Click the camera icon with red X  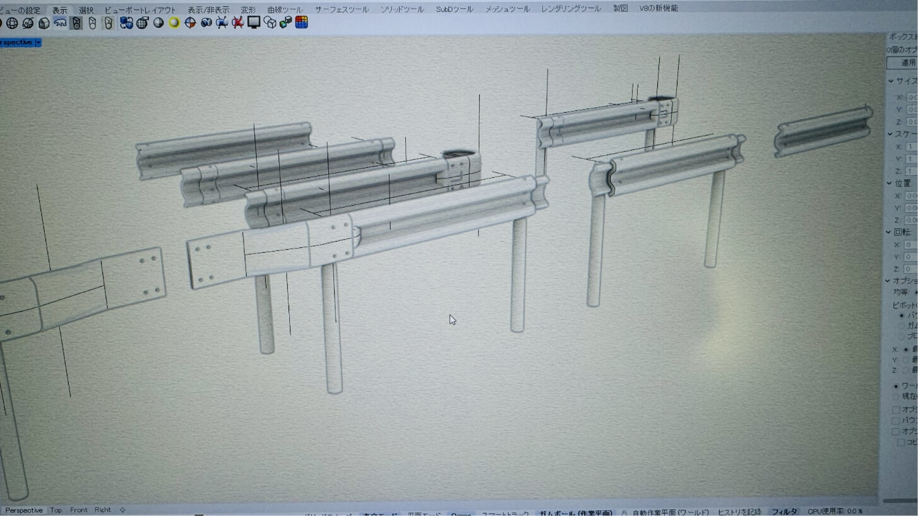[237, 23]
